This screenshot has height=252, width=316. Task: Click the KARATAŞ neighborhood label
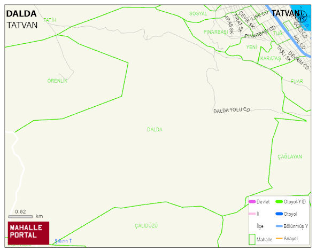271,58
